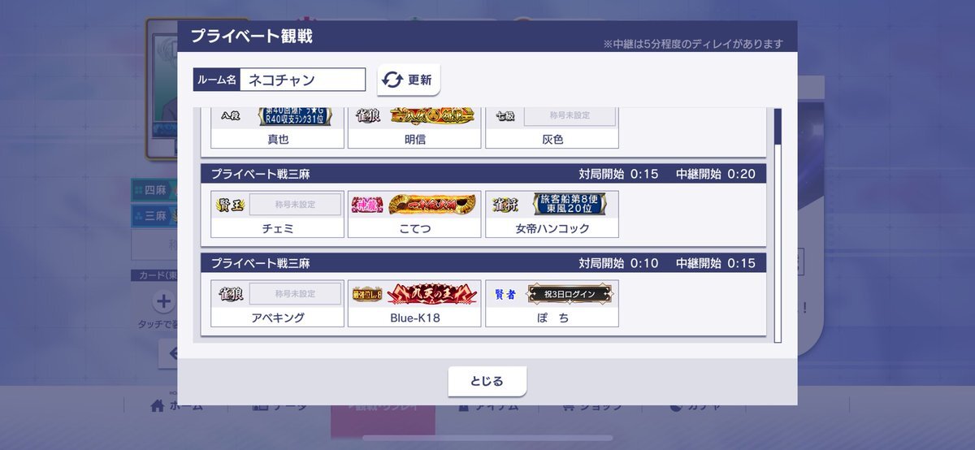Select player card 明信
The width and height of the screenshot is (975, 450).
point(414,128)
